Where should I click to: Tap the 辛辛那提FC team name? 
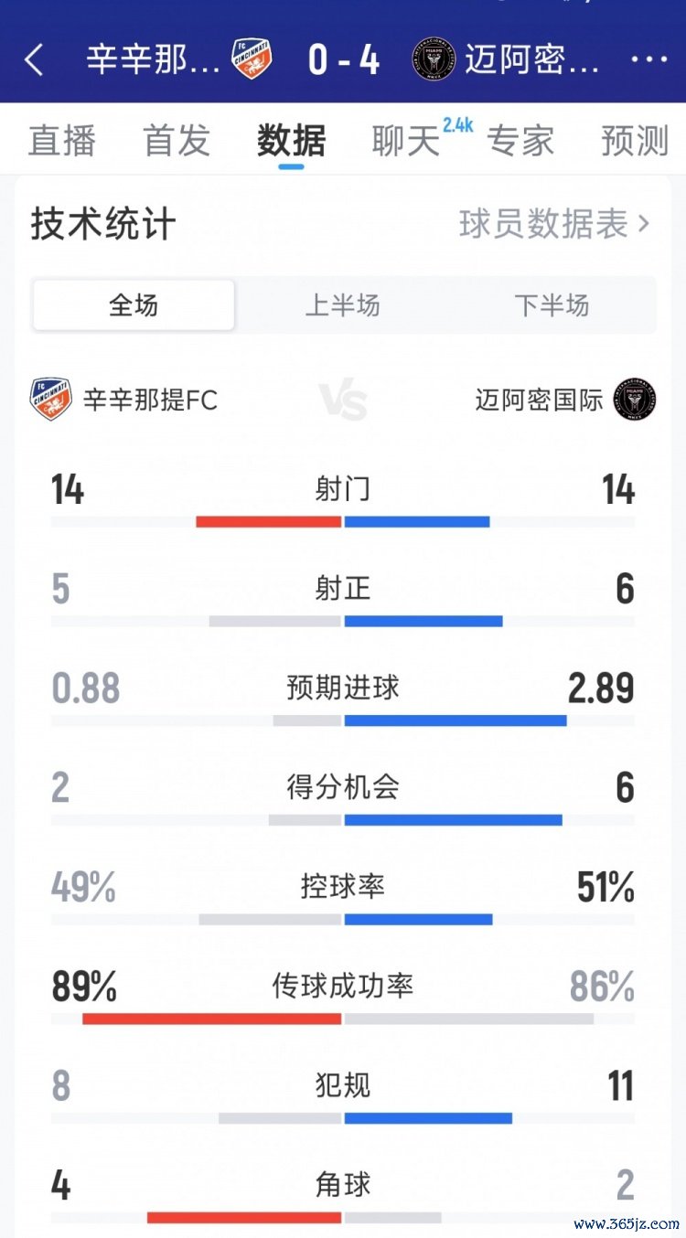click(150, 400)
